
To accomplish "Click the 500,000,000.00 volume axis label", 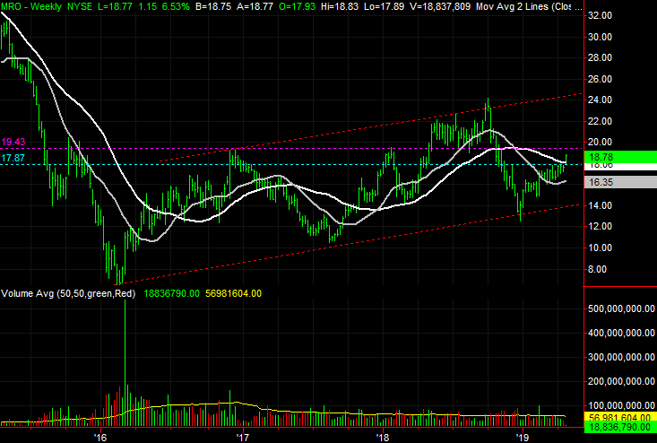I will coord(621,308).
